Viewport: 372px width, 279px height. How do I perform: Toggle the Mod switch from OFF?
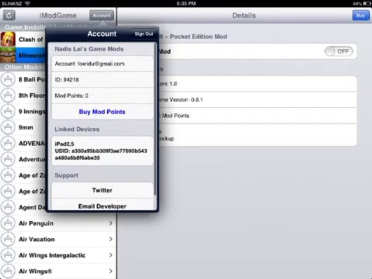pos(339,51)
